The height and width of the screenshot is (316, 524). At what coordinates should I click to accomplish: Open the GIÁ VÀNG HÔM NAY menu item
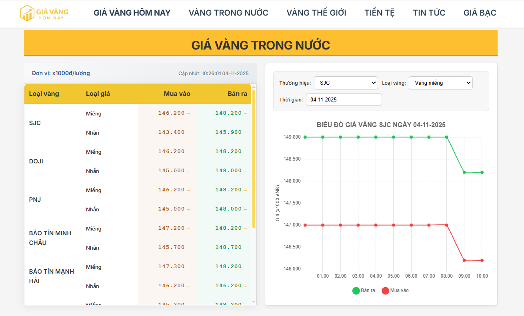click(x=132, y=12)
